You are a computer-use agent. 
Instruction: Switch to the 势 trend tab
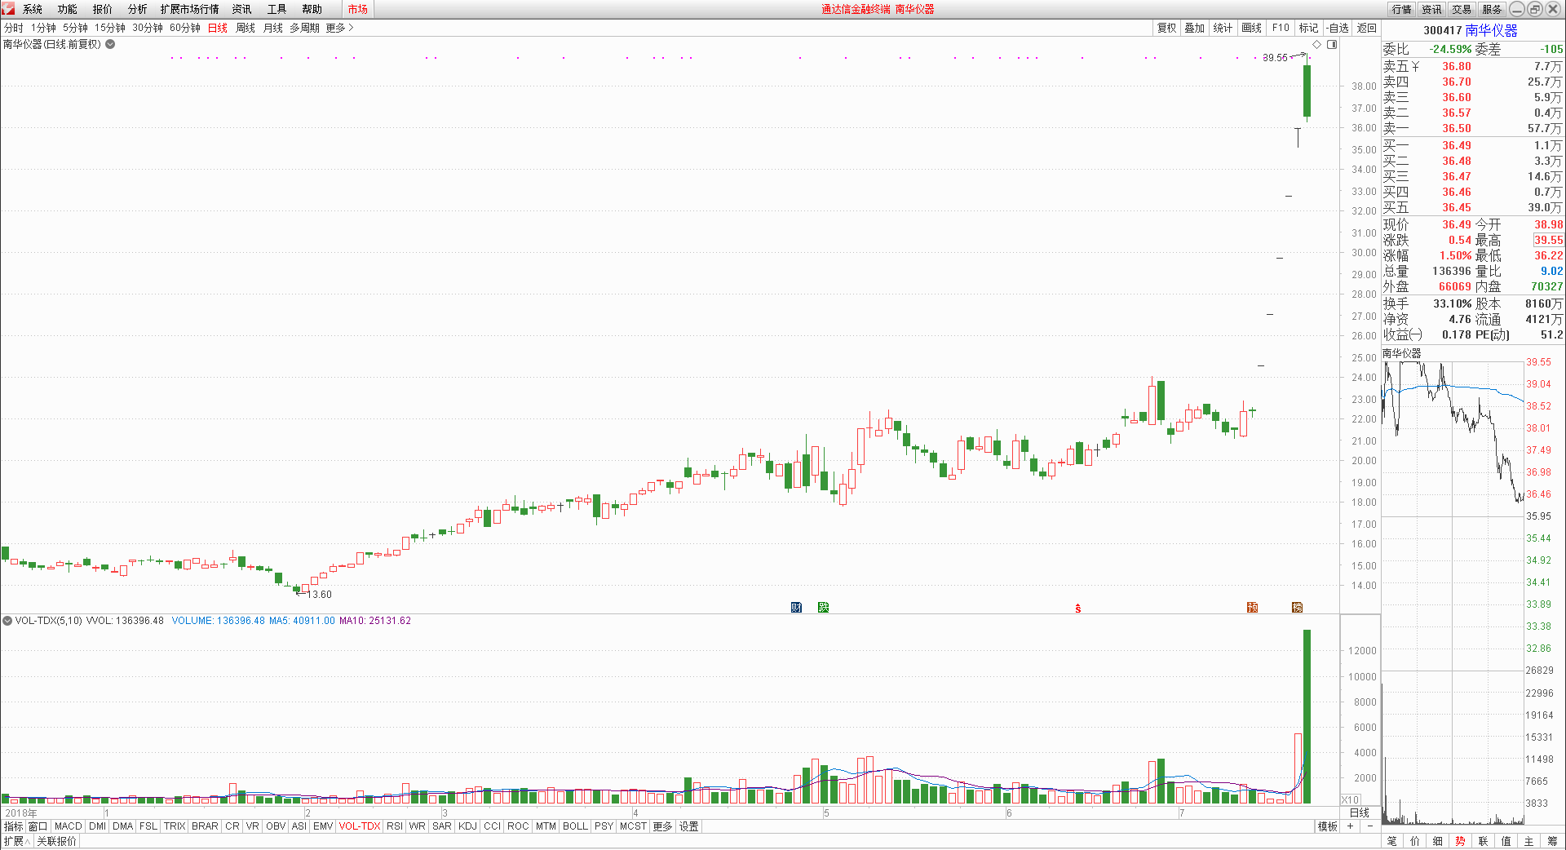coord(1460,841)
